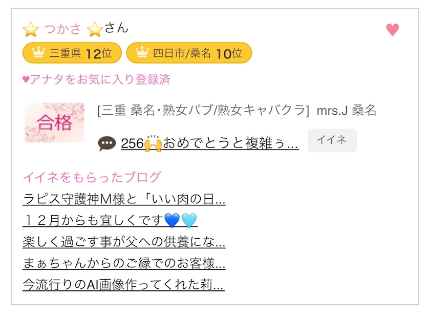The width and height of the screenshot is (430, 316).
Task: Open つかさ's profile name link
Action: pyautogui.click(x=62, y=29)
